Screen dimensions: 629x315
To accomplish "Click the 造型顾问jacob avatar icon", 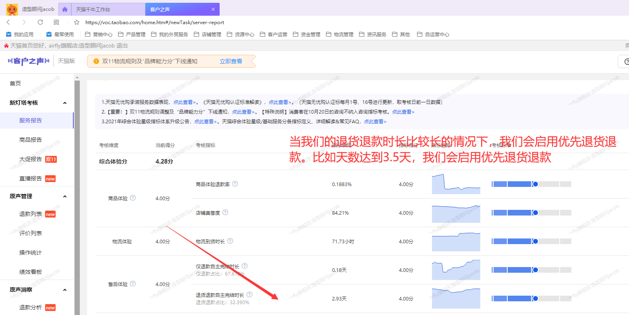I will coord(12,9).
